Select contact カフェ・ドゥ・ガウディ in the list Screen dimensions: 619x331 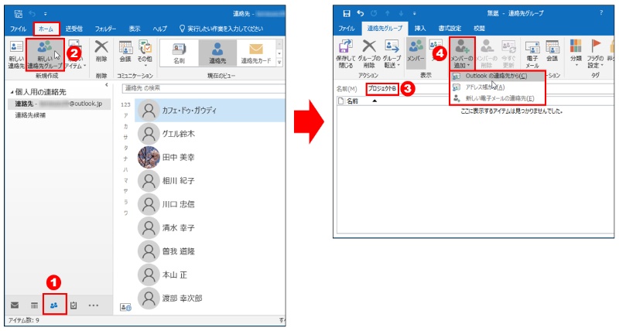click(x=189, y=111)
